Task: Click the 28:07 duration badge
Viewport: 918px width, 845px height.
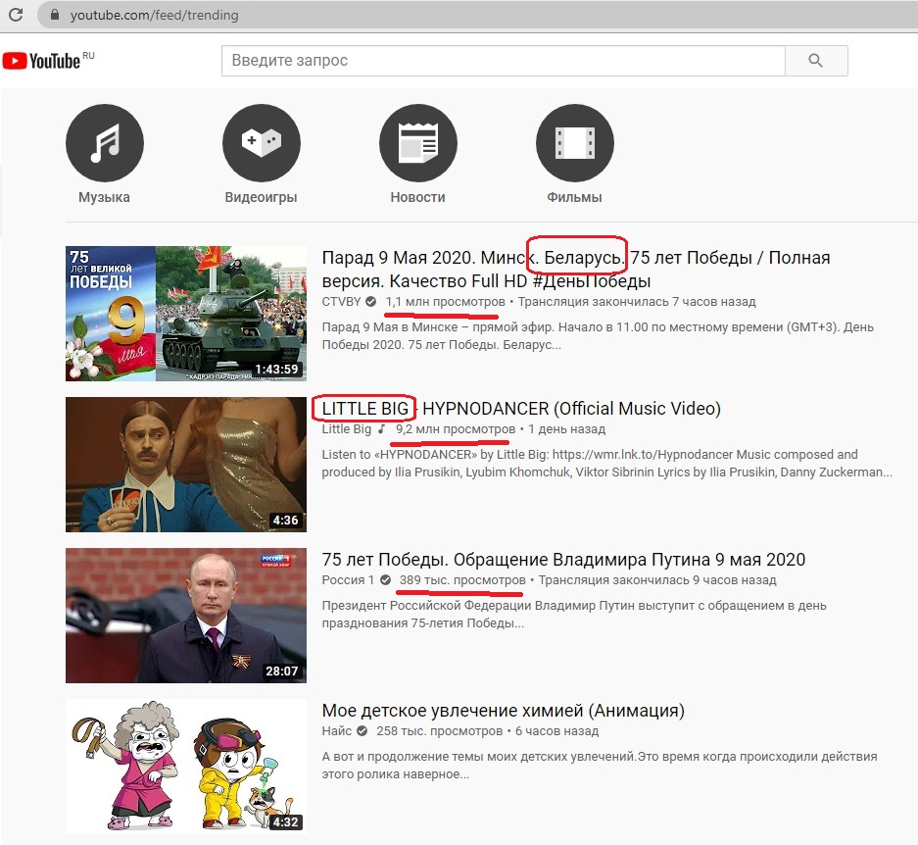Action: [x=281, y=671]
